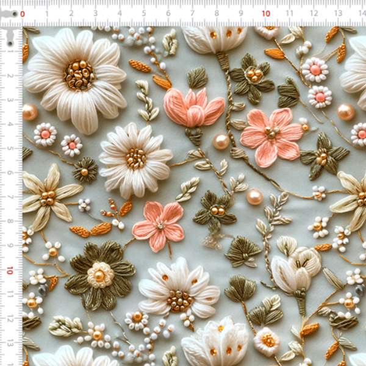Click the number 6 on the vertical ruler
The height and width of the screenshot is (366, 366).
(10, 173)
